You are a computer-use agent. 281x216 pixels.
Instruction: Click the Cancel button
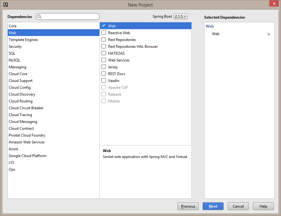[238, 206]
